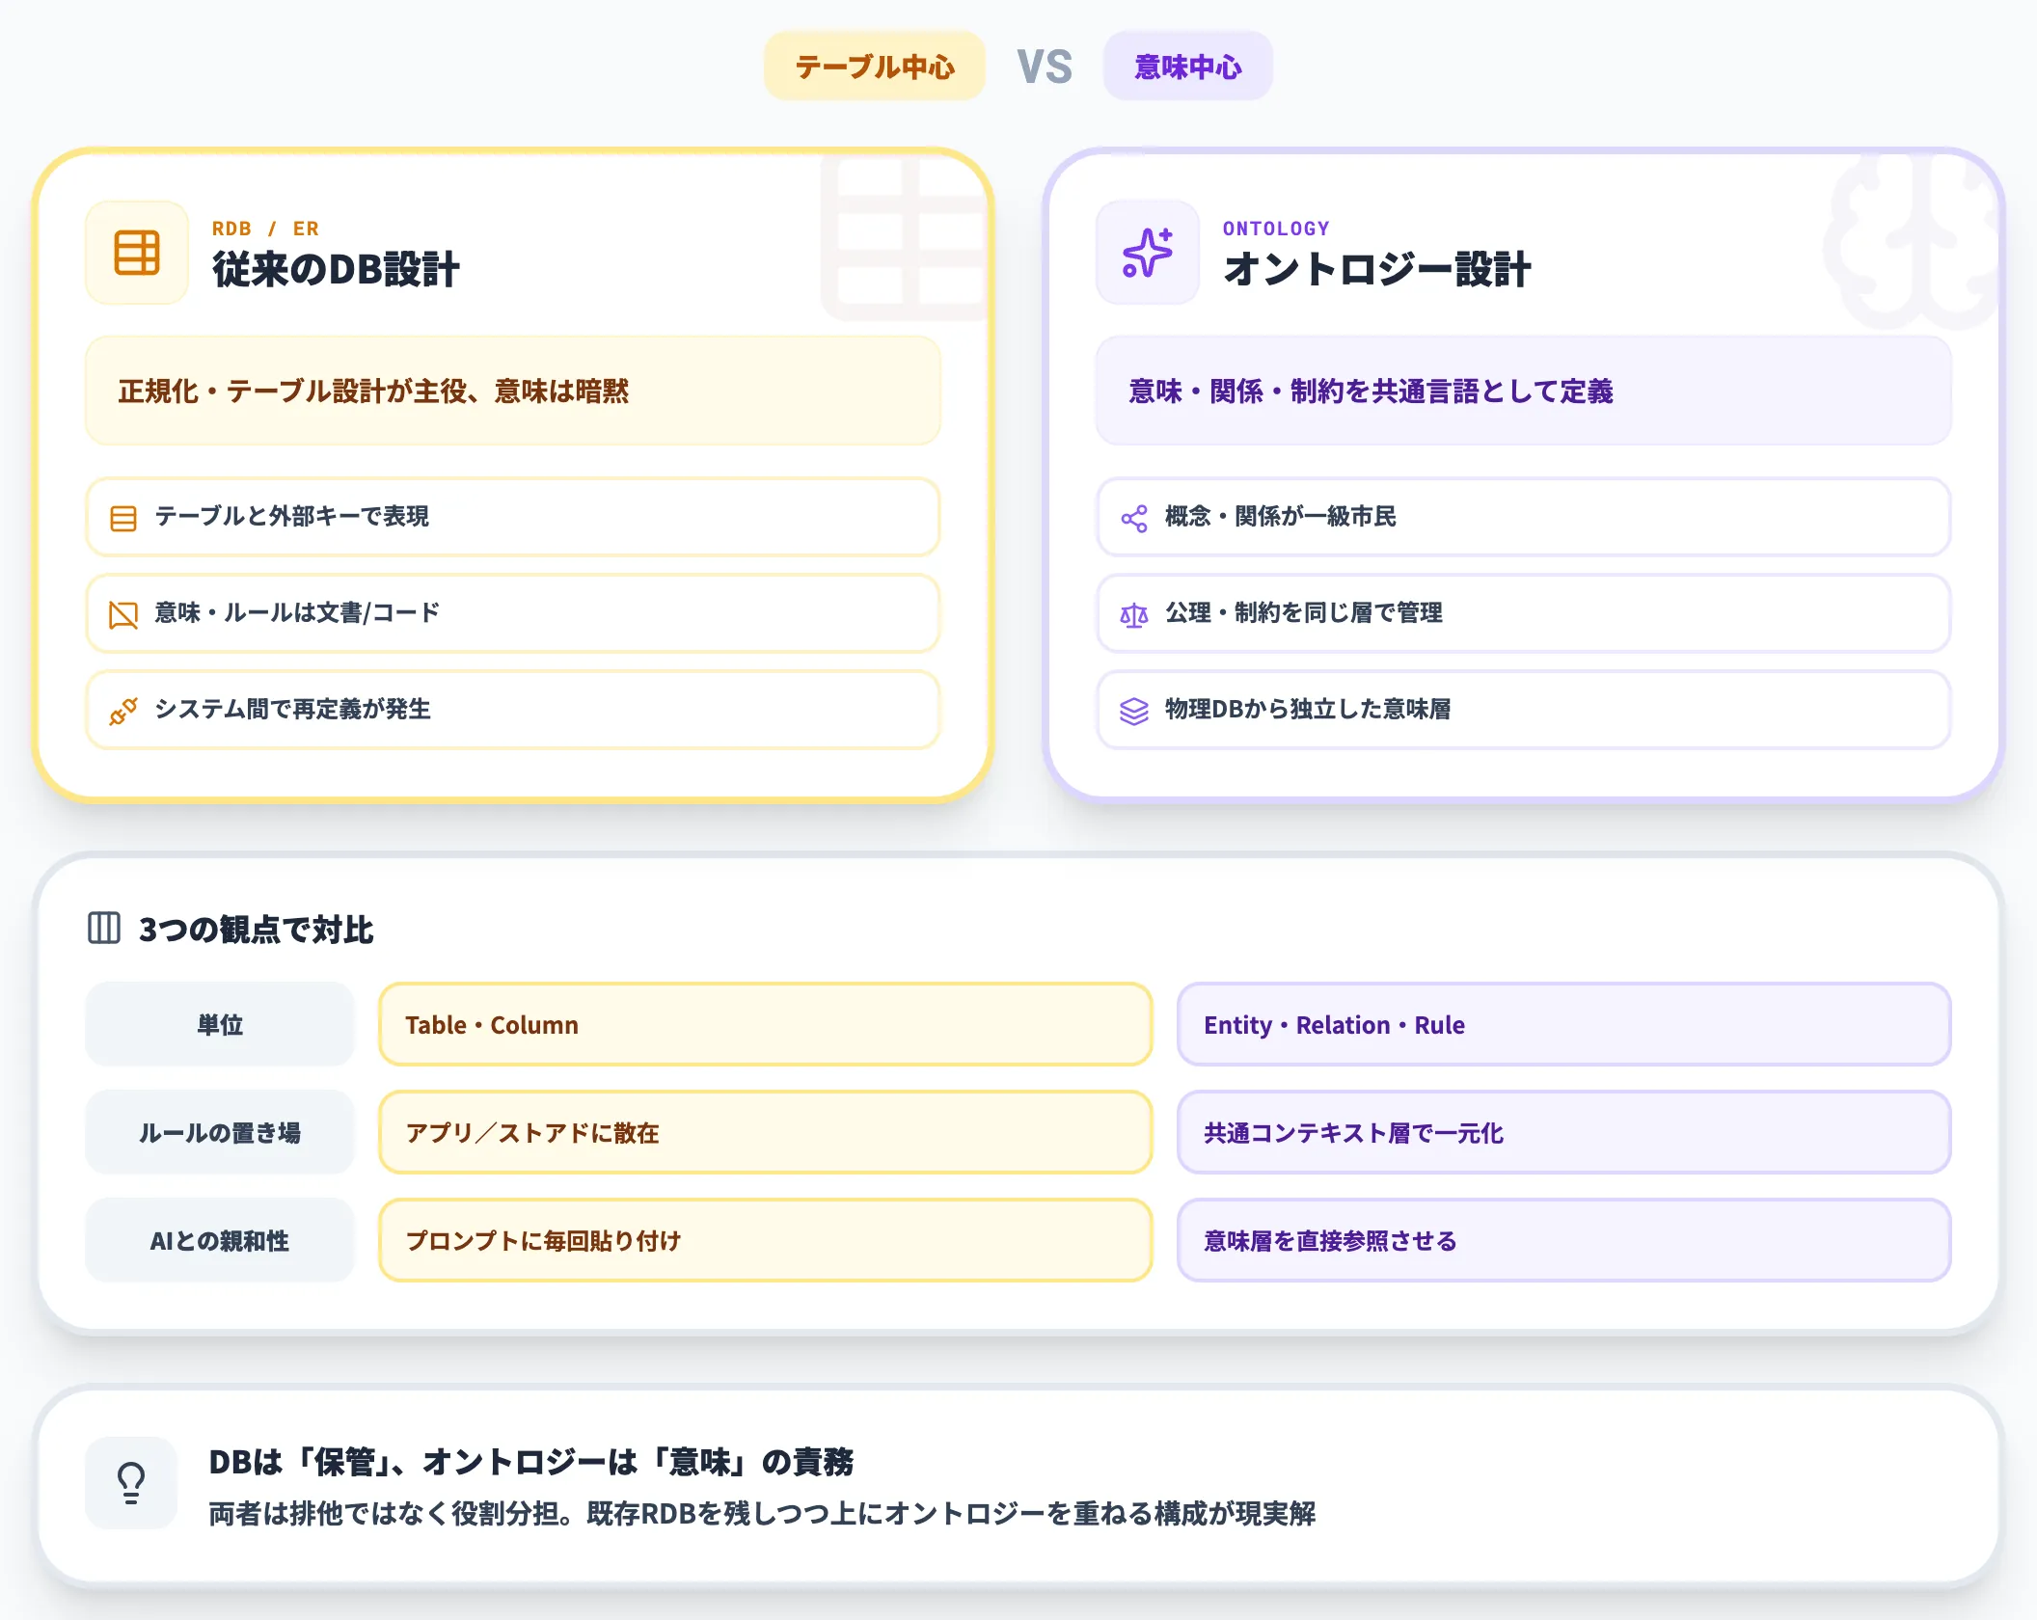
Task: Click the small table icon on テーブルと外部キーで表現
Action: pos(123,518)
